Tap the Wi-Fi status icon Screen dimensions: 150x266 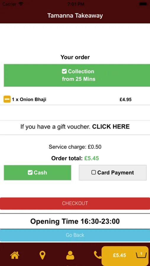click(21, 4)
